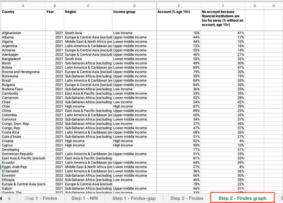This screenshot has width=283, height=203.
Task: Click the next-sheet navigation arrow
Action: coord(10,199)
